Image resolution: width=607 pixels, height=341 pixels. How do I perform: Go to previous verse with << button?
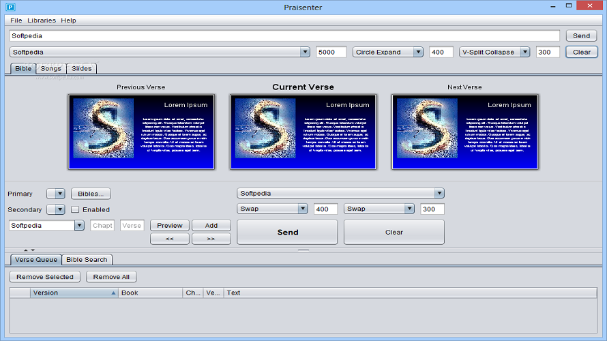click(169, 239)
